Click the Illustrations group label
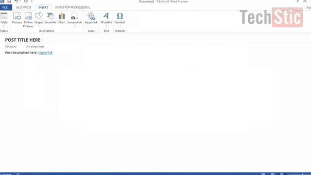 [47, 31]
